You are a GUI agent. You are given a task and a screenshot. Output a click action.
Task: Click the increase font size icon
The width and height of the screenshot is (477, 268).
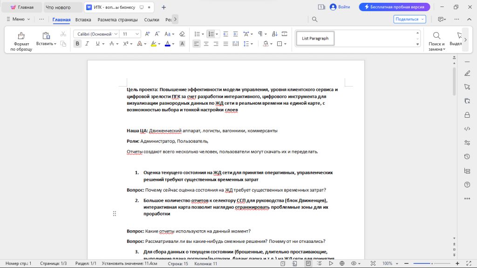click(x=148, y=34)
